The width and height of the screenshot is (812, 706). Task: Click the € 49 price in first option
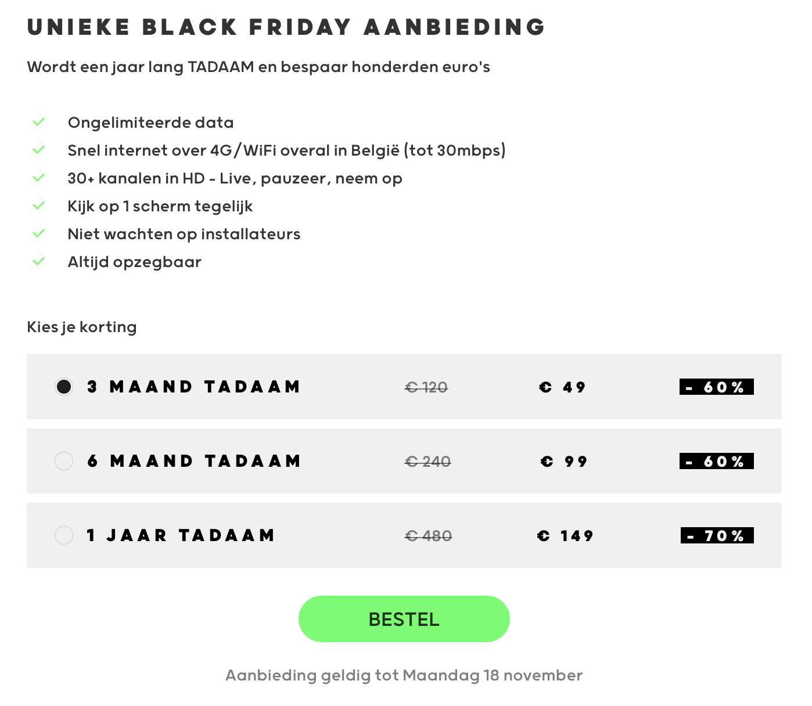(562, 387)
